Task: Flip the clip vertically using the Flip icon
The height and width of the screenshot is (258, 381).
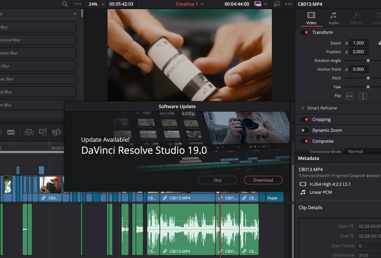Action: 363,96
